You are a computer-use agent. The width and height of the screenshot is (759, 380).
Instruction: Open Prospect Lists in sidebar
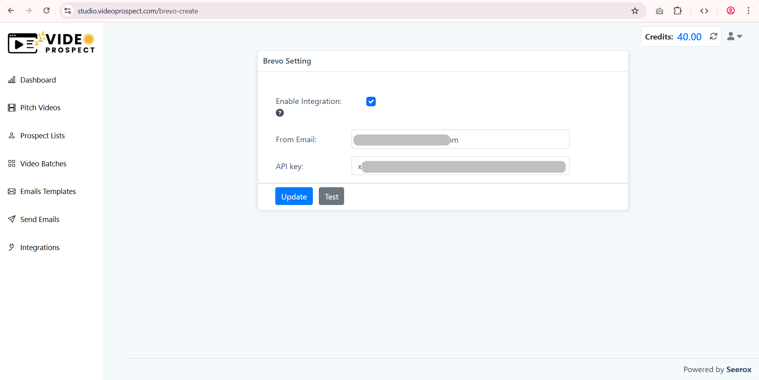point(42,136)
